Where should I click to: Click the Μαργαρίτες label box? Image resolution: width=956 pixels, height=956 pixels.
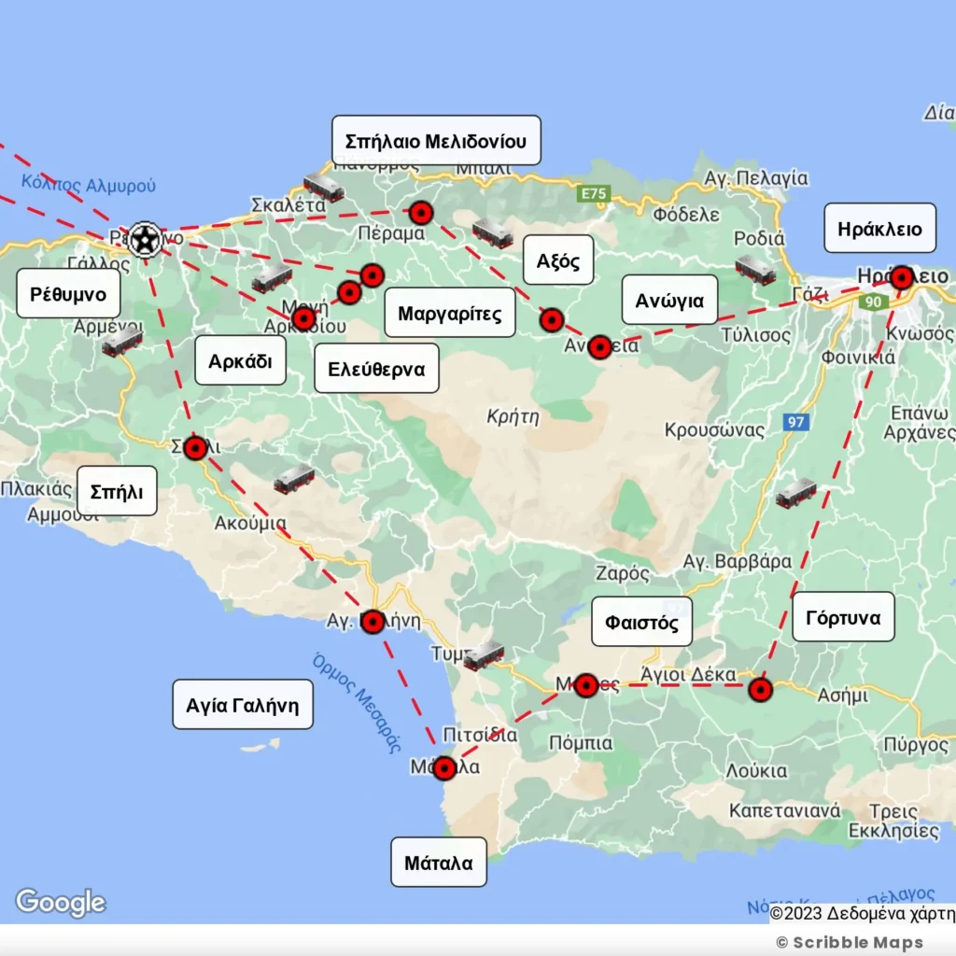tap(449, 313)
